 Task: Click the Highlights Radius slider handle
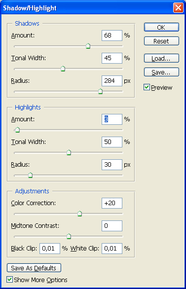[30, 175]
